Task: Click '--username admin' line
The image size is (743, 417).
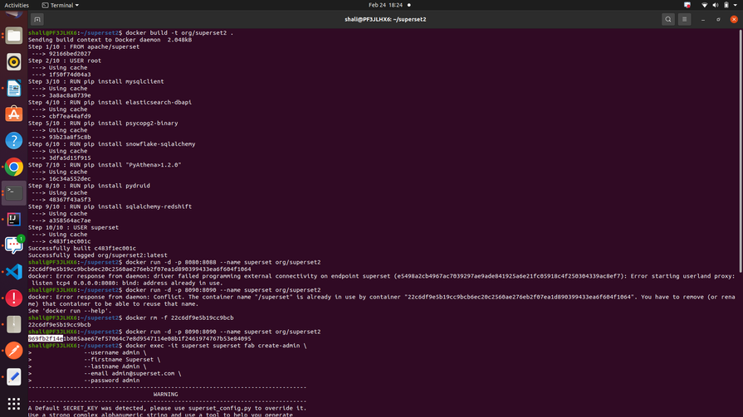Action: 115,352
